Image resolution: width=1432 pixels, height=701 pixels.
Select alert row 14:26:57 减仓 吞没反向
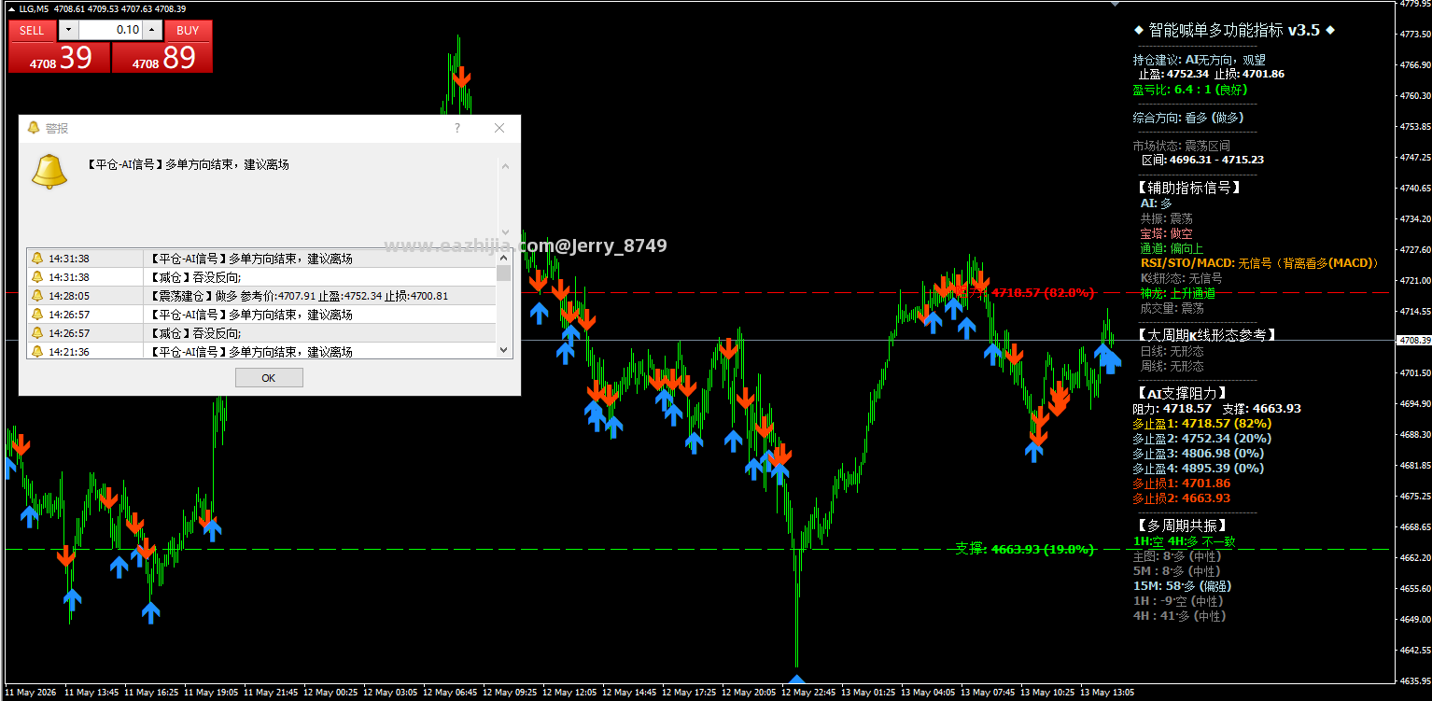(x=262, y=333)
